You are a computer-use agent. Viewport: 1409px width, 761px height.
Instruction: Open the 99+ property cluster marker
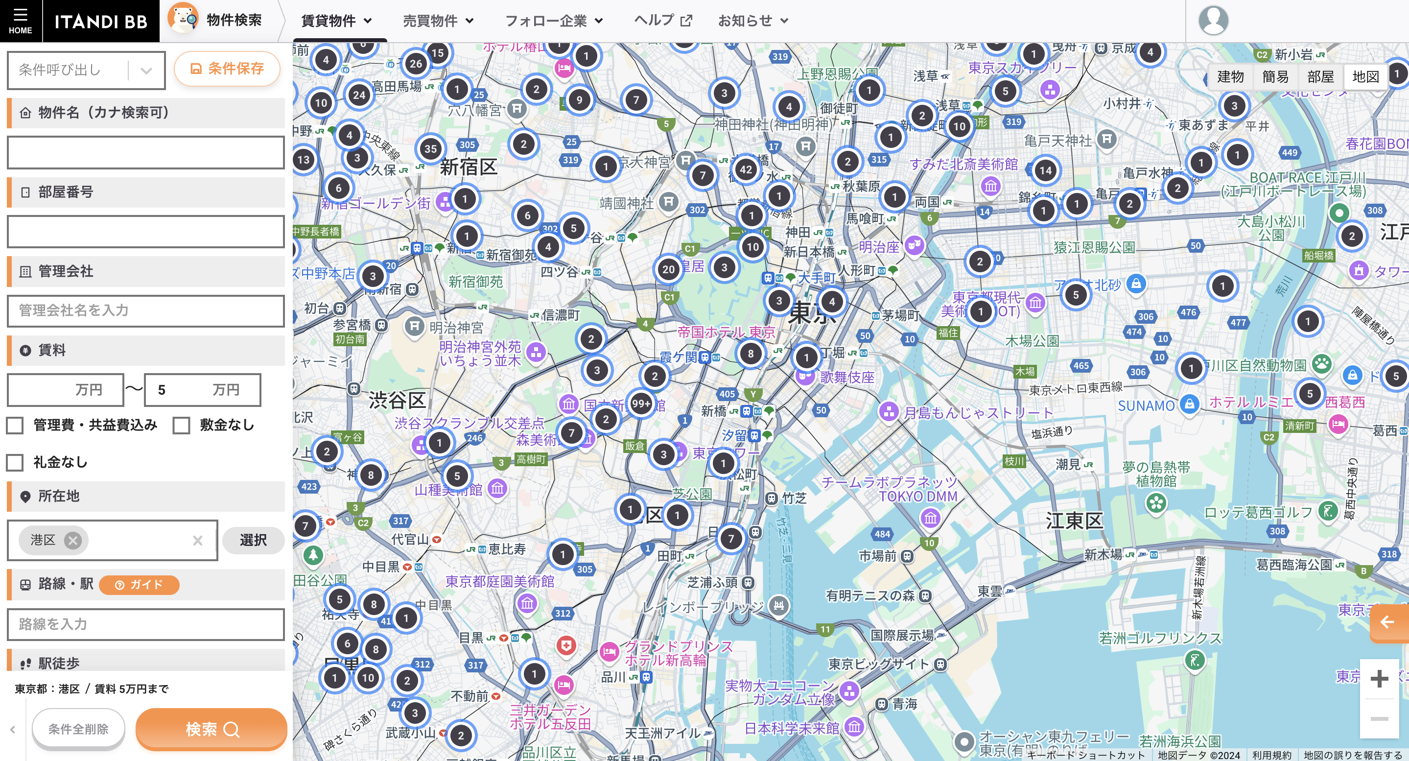click(640, 404)
